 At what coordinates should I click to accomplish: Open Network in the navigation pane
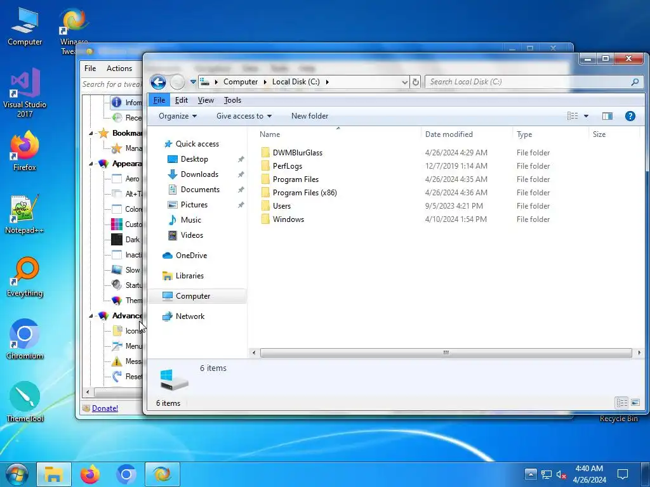pos(190,316)
